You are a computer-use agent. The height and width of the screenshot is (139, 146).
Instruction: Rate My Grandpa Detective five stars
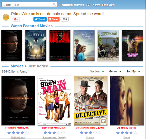pos(99,133)
